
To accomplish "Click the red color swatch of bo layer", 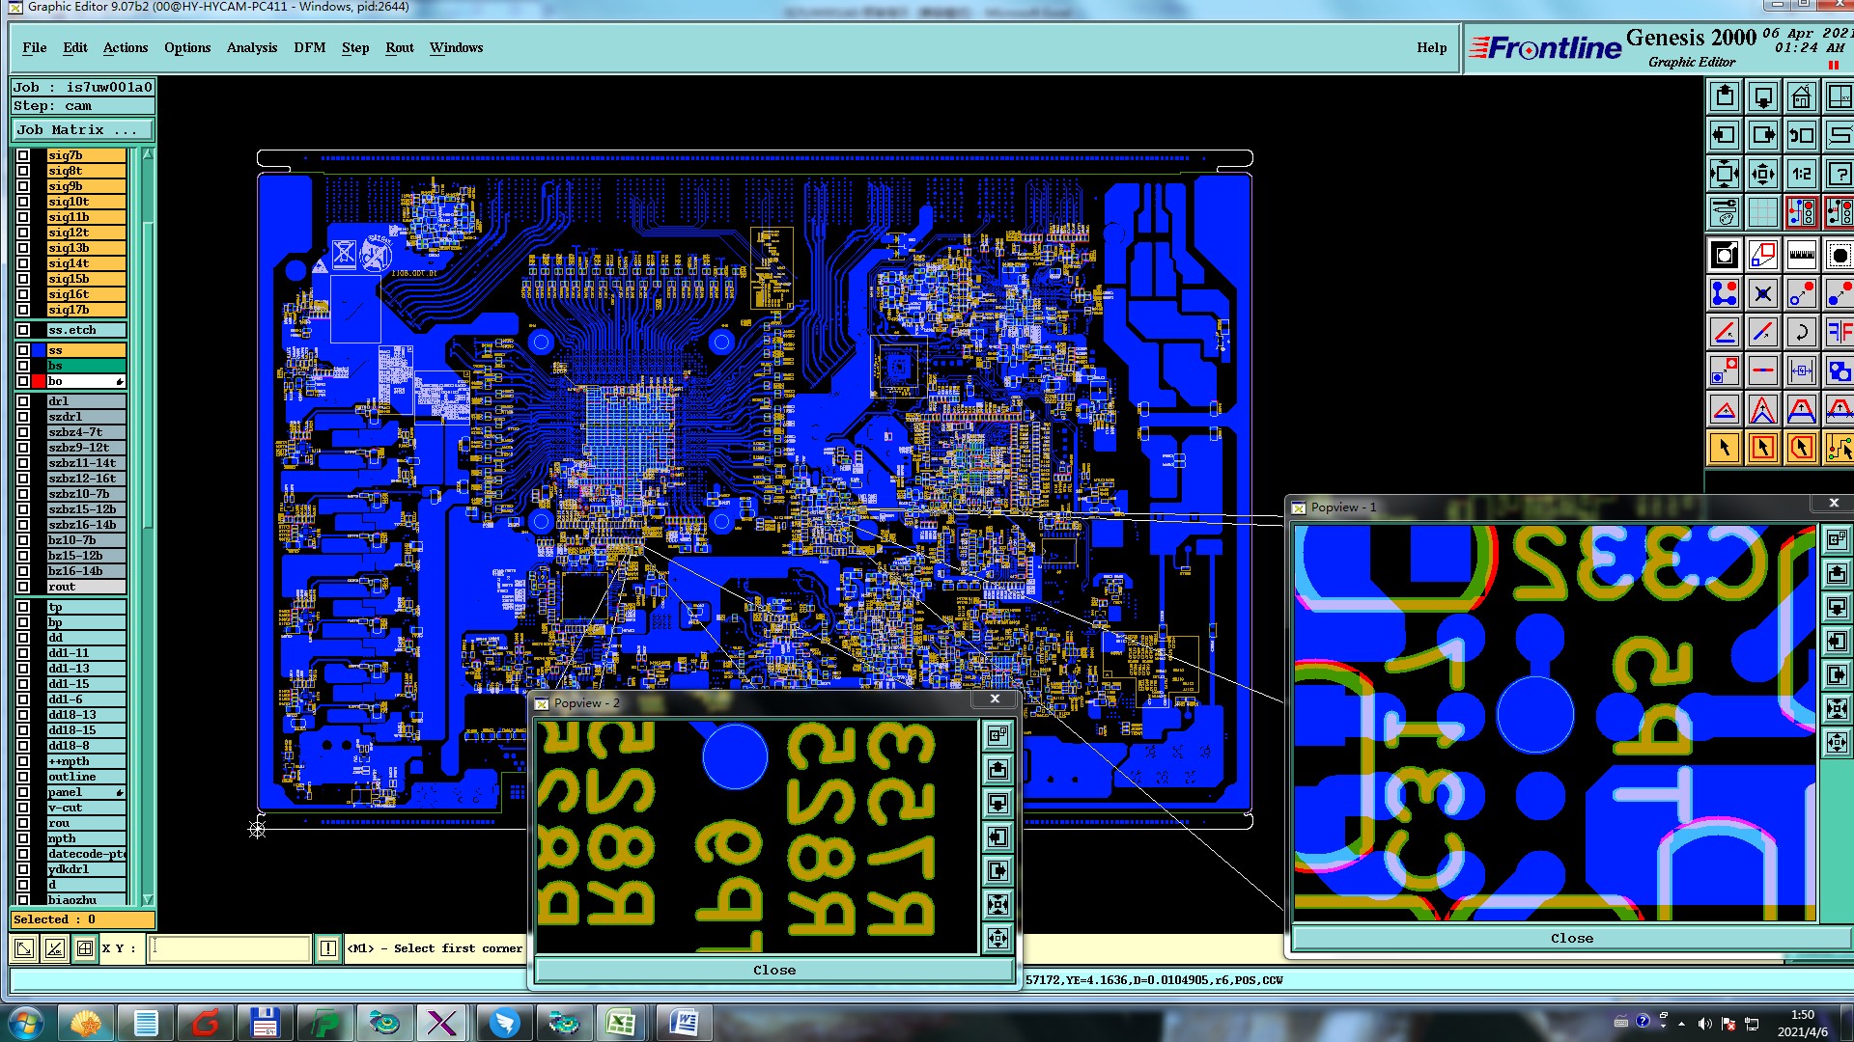I will tap(39, 381).
